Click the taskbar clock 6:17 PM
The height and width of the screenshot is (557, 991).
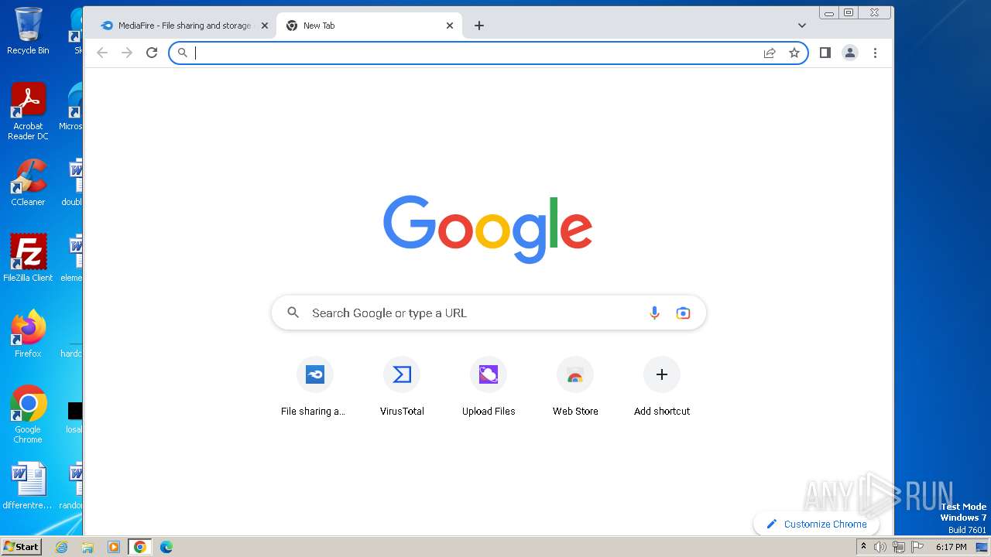pyautogui.click(x=951, y=547)
